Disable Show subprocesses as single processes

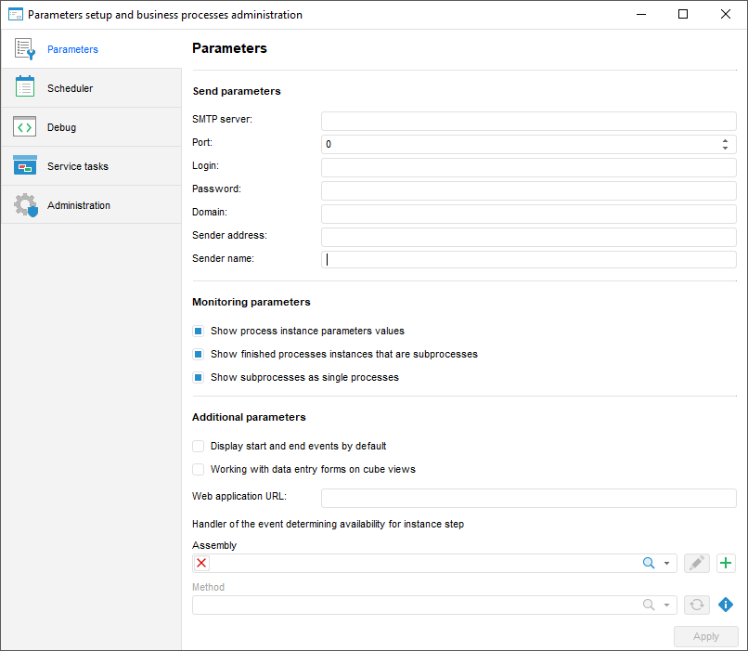199,378
